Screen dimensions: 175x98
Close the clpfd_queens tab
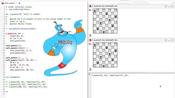click(x=16, y=3)
